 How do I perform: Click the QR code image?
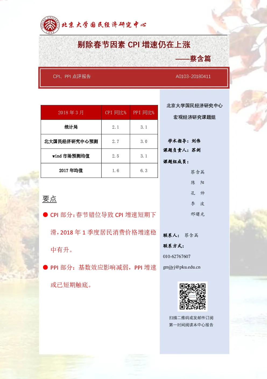point(192,296)
